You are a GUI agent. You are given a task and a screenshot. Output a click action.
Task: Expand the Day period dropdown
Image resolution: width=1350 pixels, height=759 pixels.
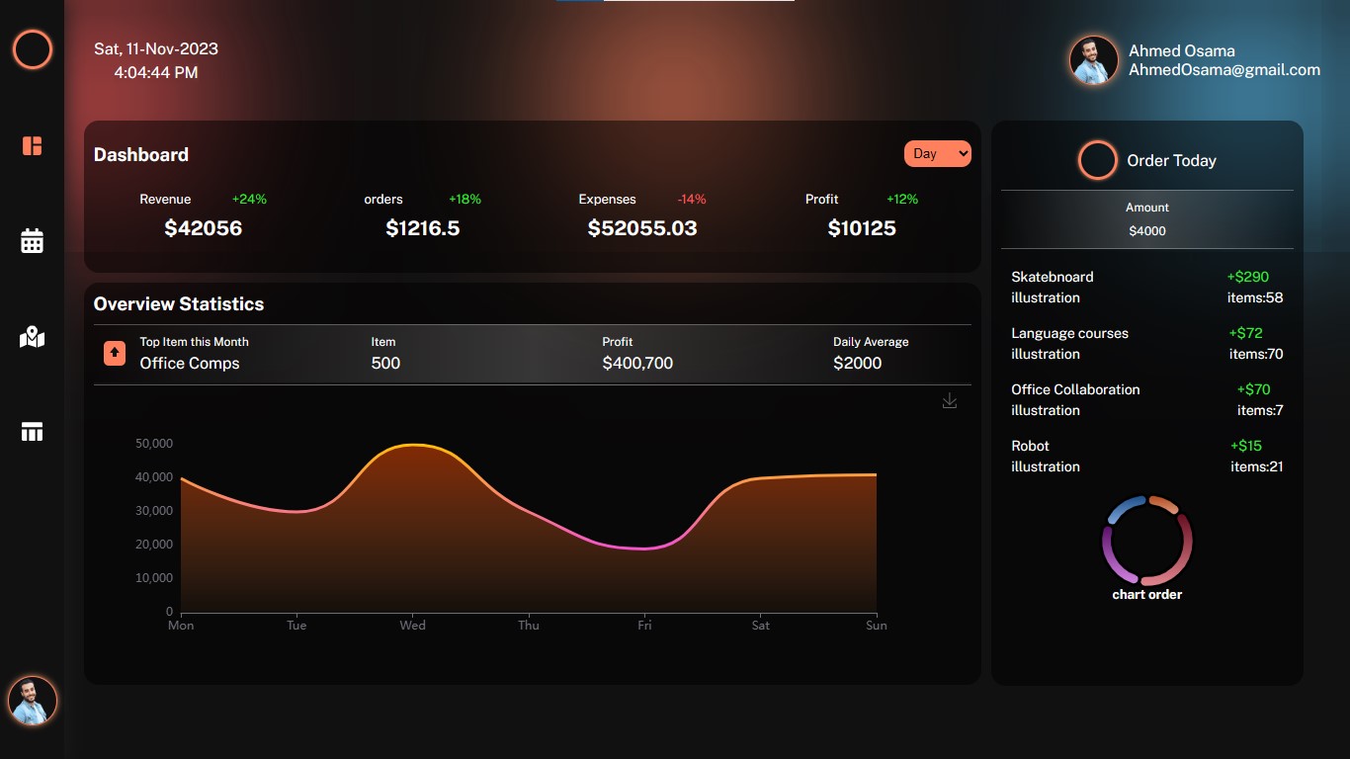[937, 154]
